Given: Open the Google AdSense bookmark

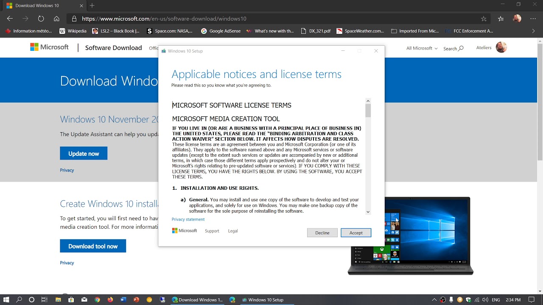Looking at the screenshot, I should (221, 31).
